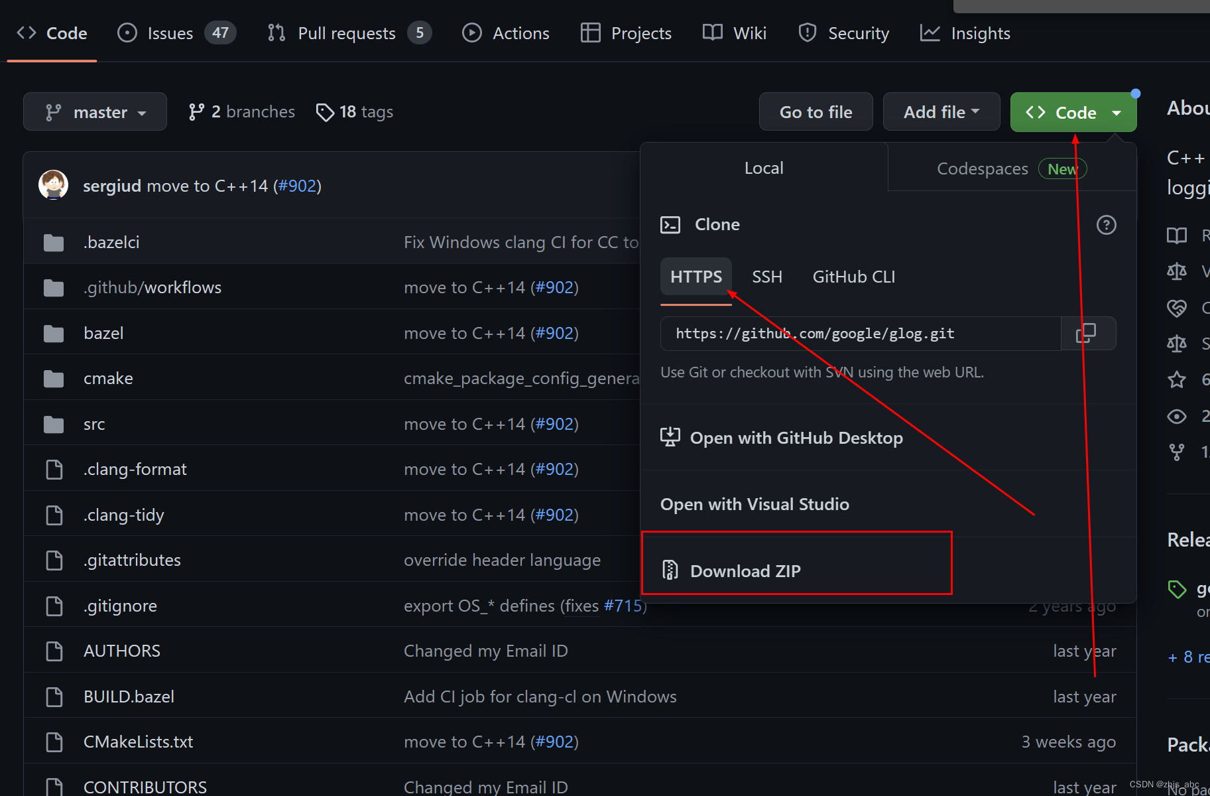This screenshot has height=796, width=1210.
Task: Click the code of conduct heart icon
Action: (1177, 308)
